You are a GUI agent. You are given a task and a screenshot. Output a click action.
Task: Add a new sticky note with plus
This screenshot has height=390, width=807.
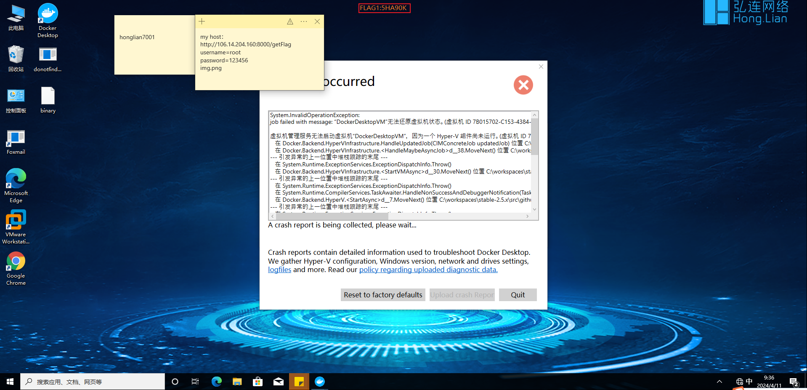pos(202,21)
